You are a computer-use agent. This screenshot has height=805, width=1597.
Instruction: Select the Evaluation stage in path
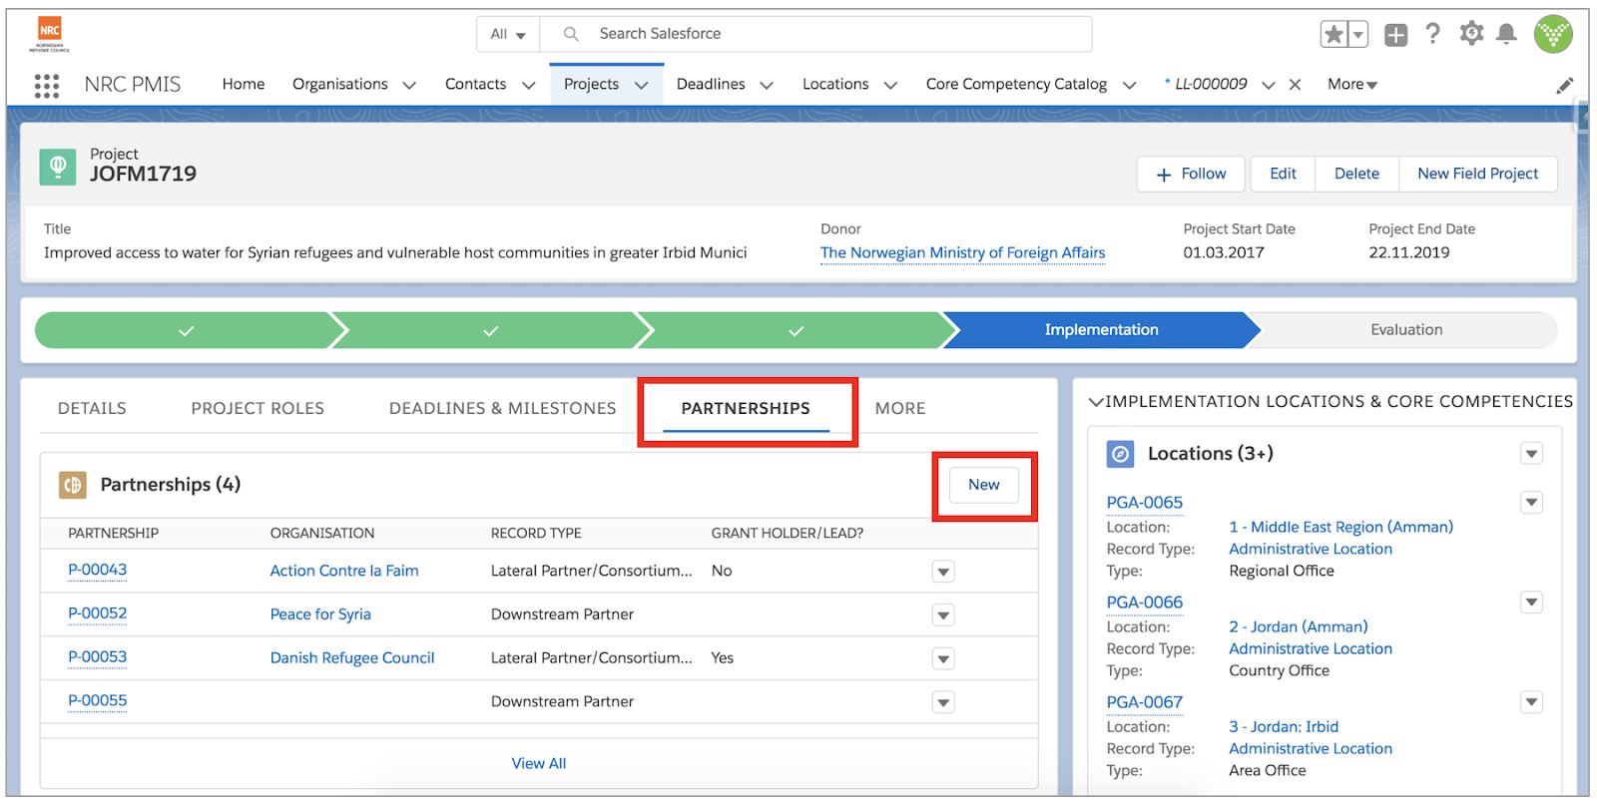[x=1406, y=330]
